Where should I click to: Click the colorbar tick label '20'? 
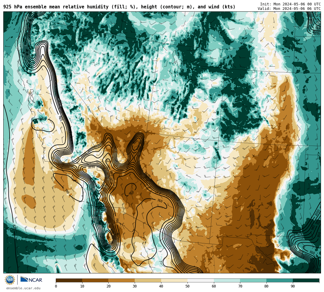(x=109, y=286)
